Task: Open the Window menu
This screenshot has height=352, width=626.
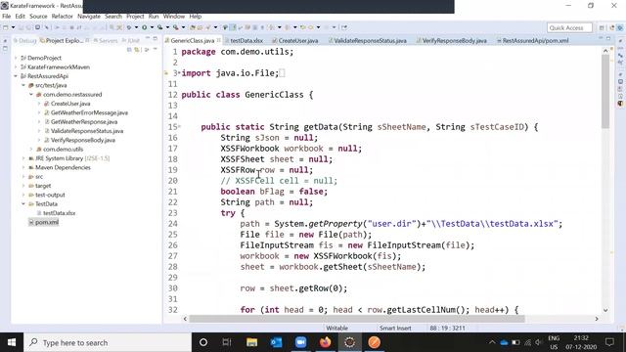Action: 174,17
